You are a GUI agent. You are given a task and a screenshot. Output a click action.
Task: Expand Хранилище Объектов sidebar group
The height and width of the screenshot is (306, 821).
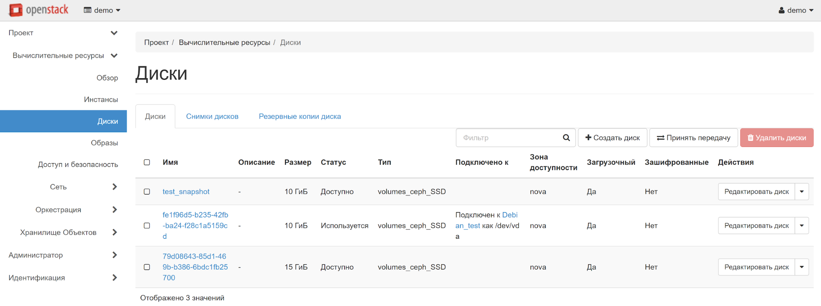63,232
